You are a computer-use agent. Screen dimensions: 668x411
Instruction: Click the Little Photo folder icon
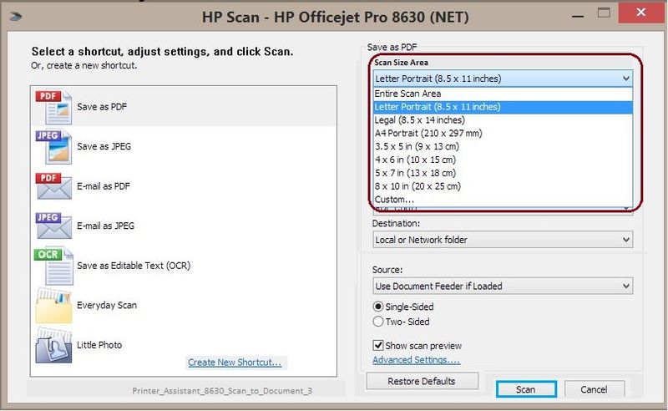53,345
